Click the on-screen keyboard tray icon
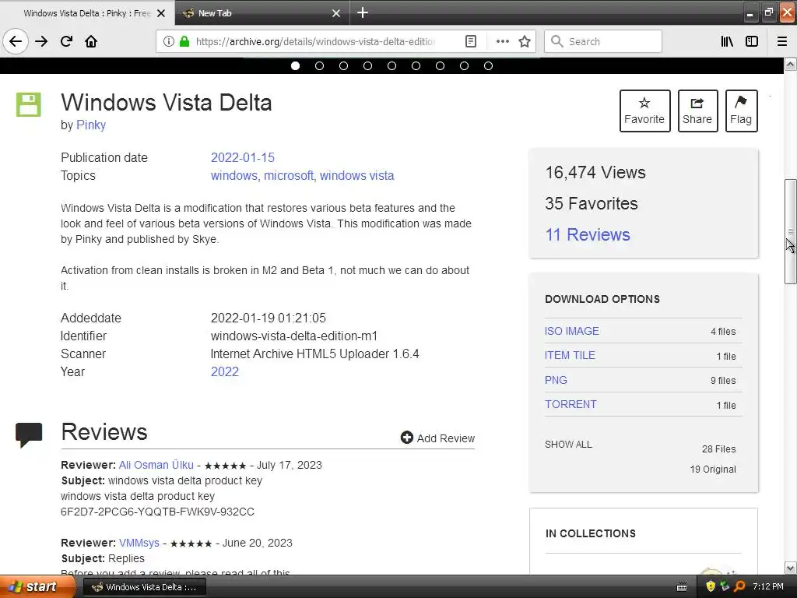797x598 pixels. tap(682, 587)
